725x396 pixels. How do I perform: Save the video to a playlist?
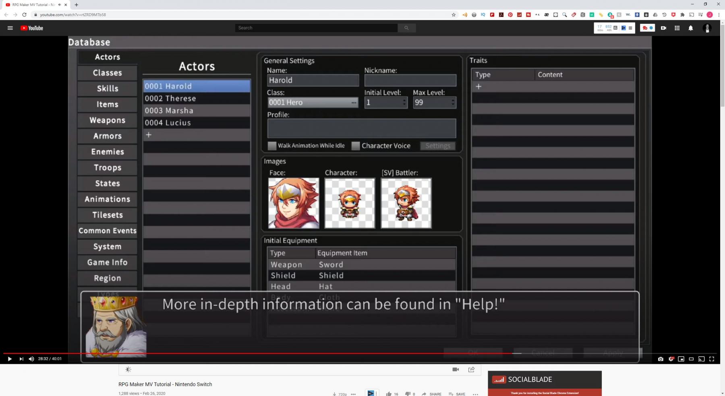pyautogui.click(x=457, y=394)
